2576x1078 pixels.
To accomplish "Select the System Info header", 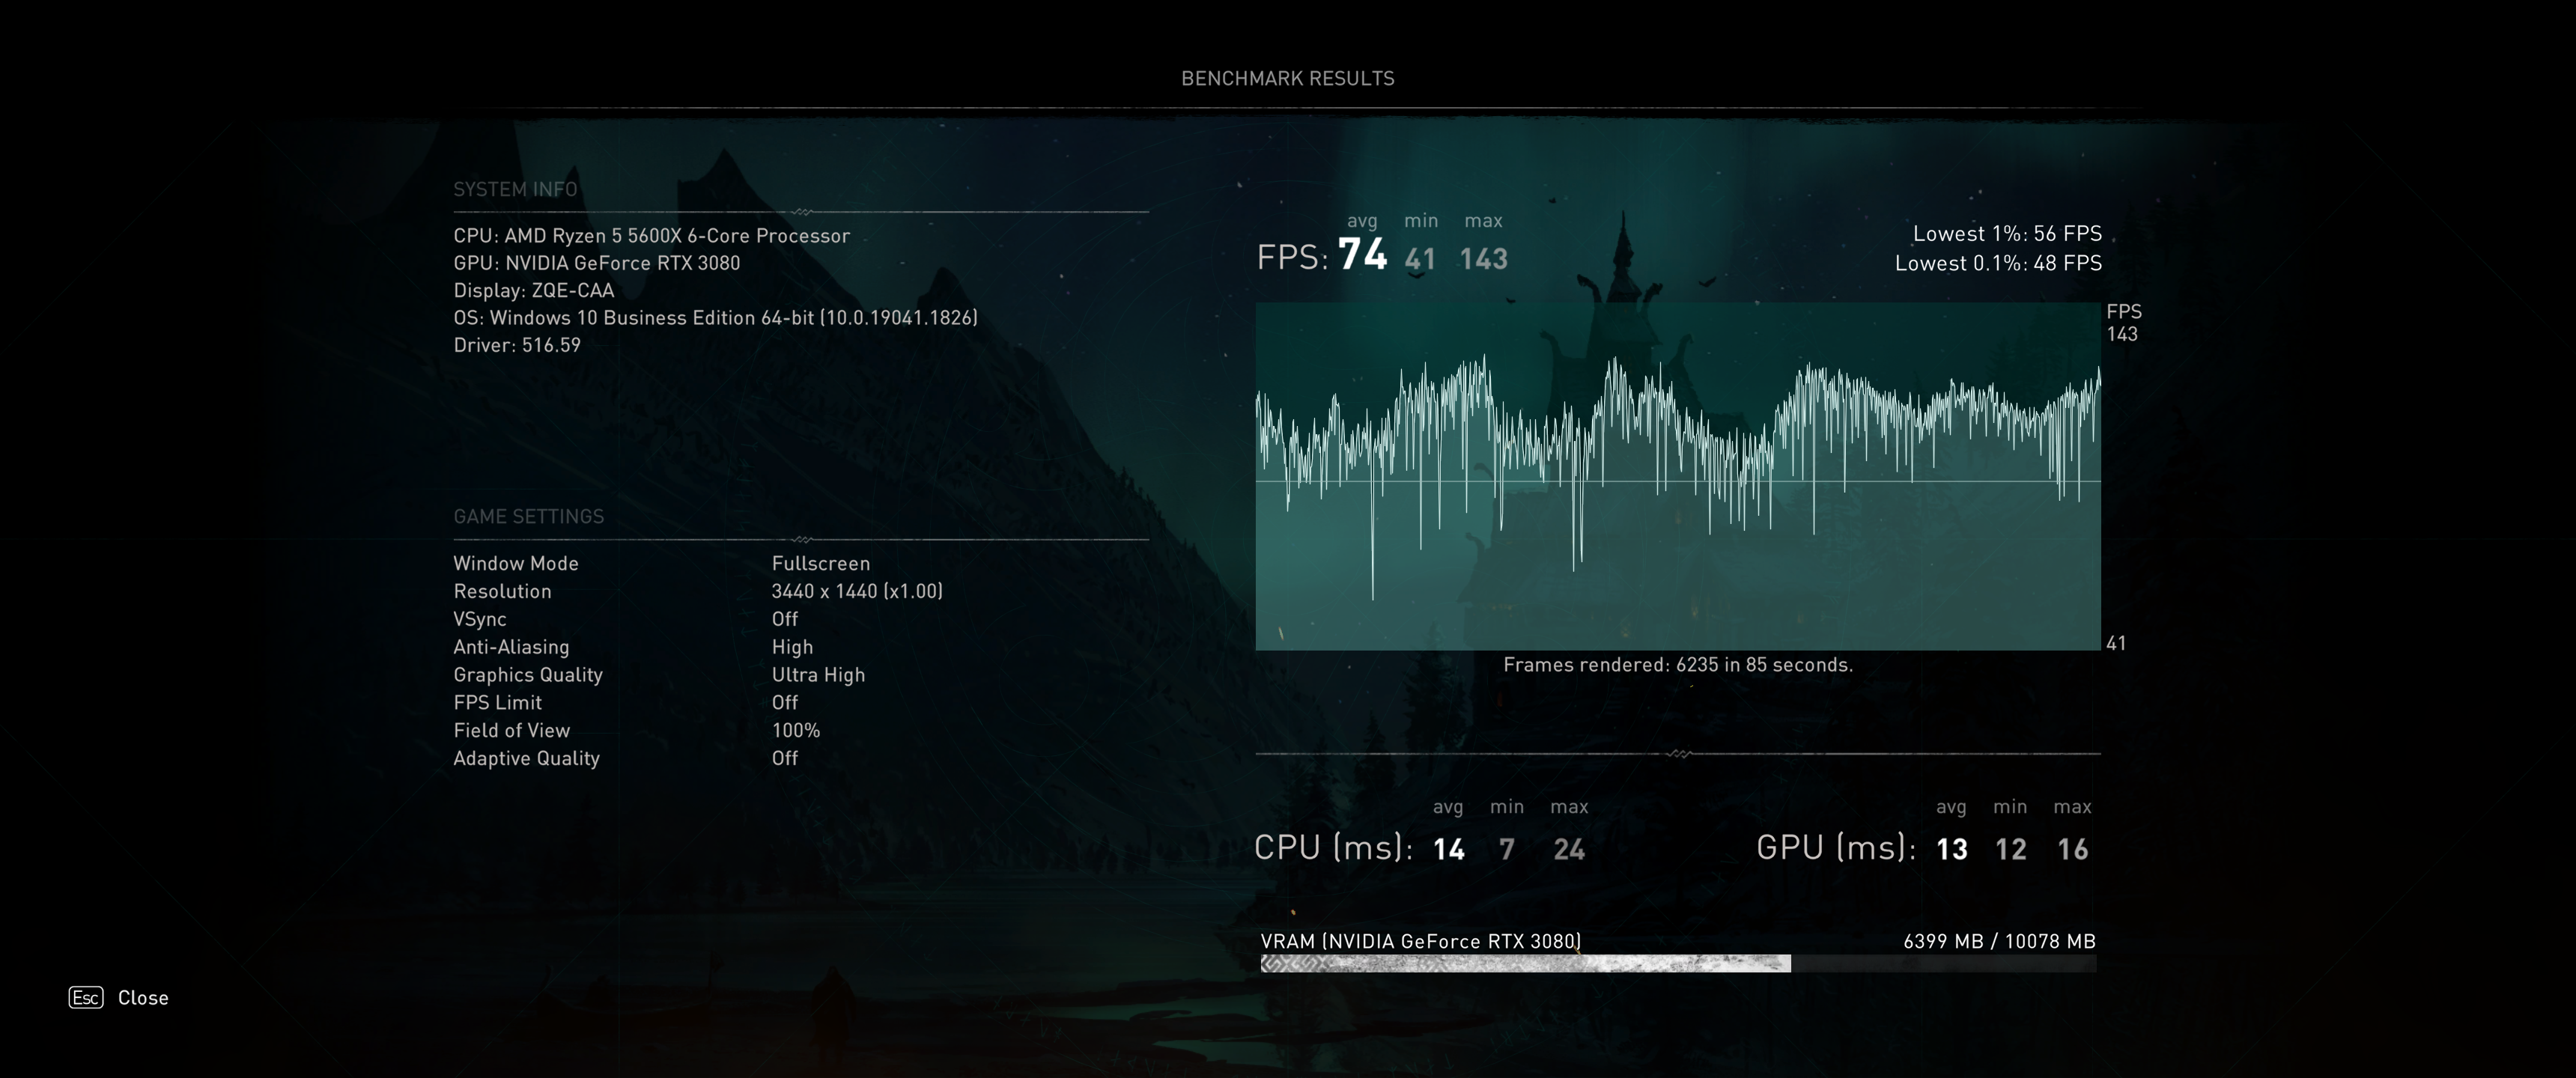I will [515, 189].
